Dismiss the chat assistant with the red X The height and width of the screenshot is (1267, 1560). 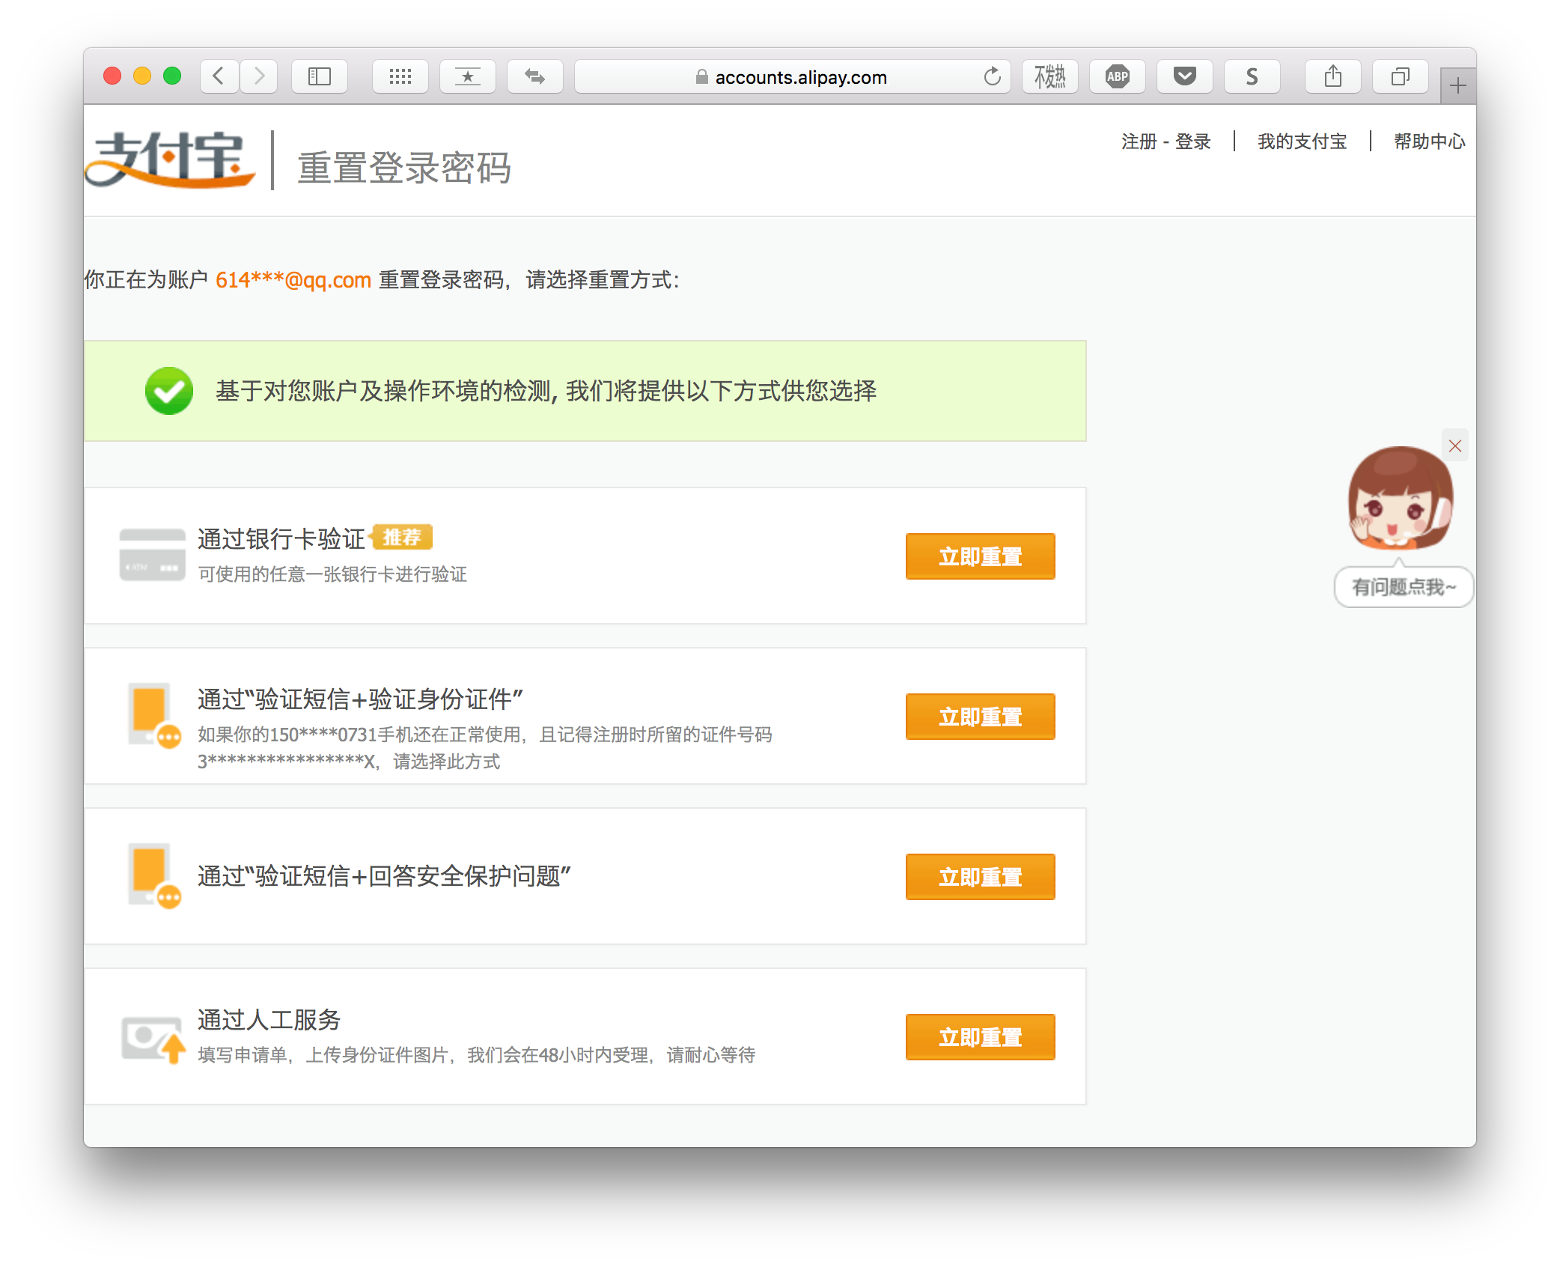coord(1454,446)
